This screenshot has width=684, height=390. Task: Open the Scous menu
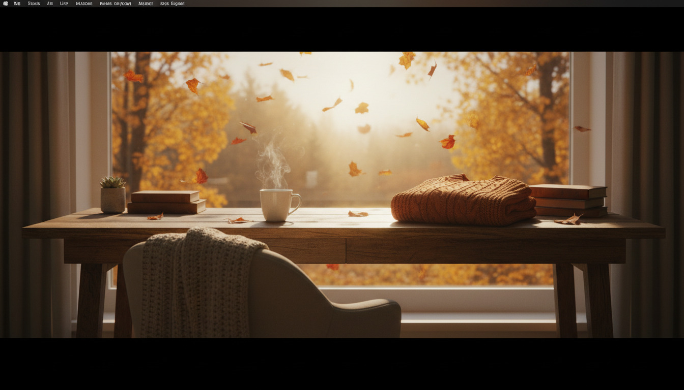click(33, 4)
